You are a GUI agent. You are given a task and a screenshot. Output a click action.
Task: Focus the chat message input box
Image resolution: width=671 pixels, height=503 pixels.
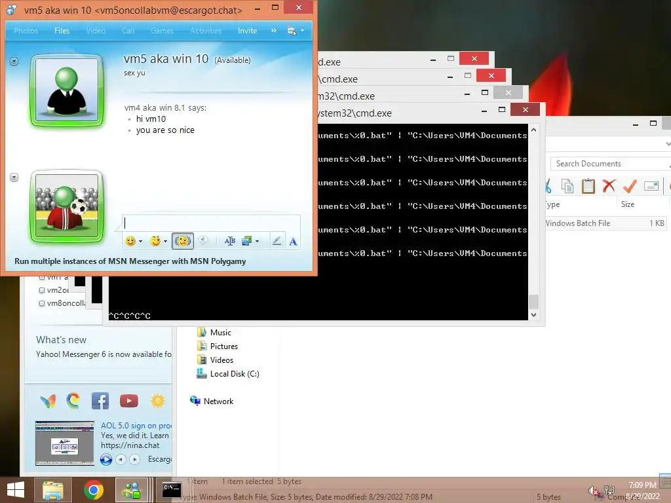click(212, 223)
